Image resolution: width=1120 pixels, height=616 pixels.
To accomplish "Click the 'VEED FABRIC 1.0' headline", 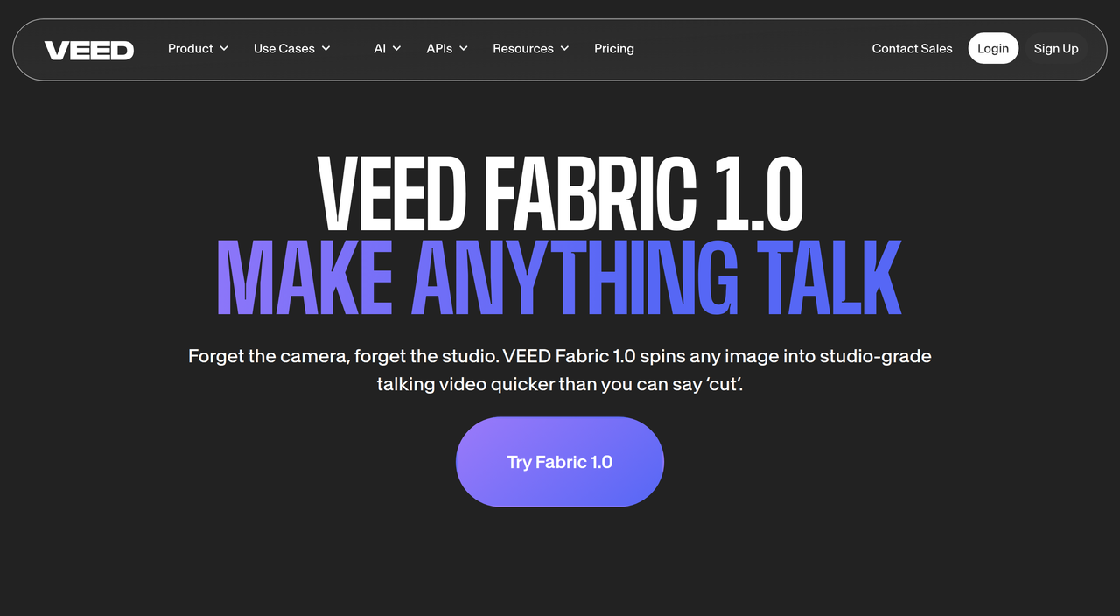I will tap(560, 192).
